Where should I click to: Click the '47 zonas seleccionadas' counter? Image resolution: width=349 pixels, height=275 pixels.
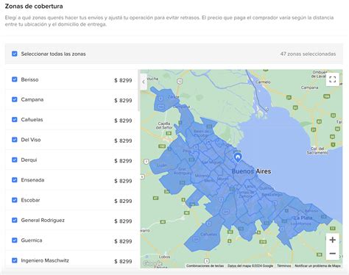pyautogui.click(x=308, y=54)
